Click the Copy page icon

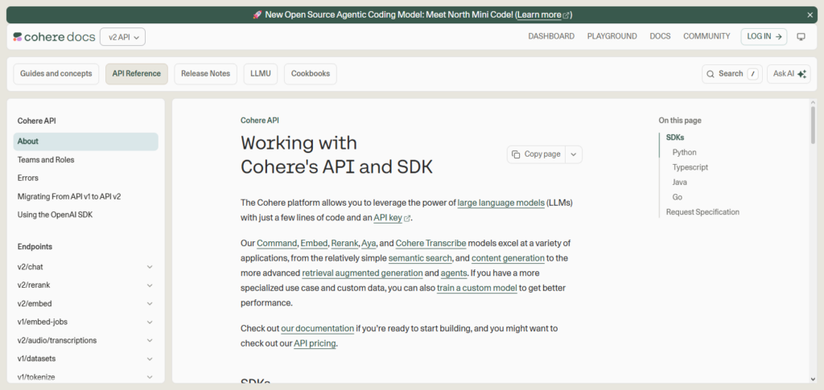tap(516, 154)
